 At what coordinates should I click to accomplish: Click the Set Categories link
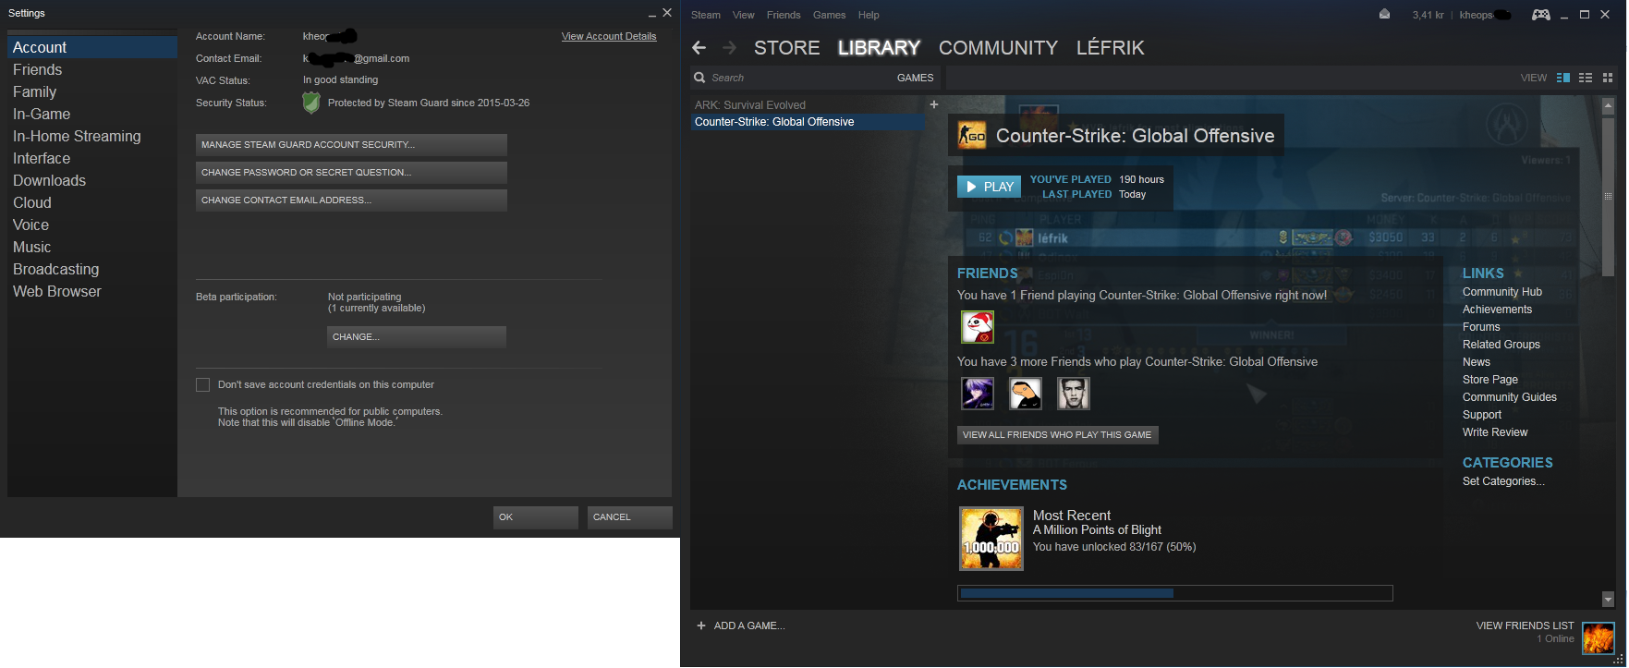1503,481
